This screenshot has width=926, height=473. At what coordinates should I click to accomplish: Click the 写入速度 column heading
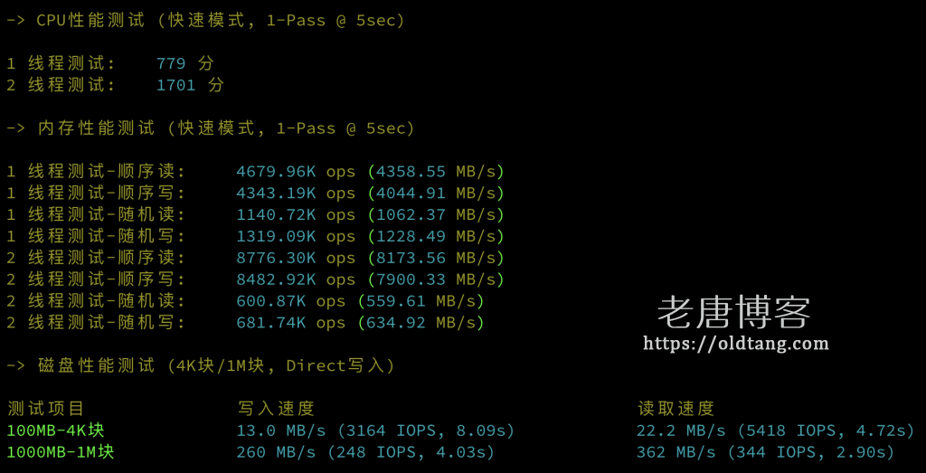(x=276, y=409)
